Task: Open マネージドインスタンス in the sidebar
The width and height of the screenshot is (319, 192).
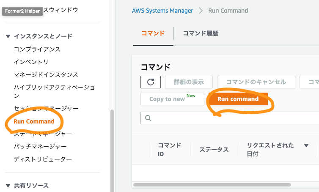Action: [46, 75]
